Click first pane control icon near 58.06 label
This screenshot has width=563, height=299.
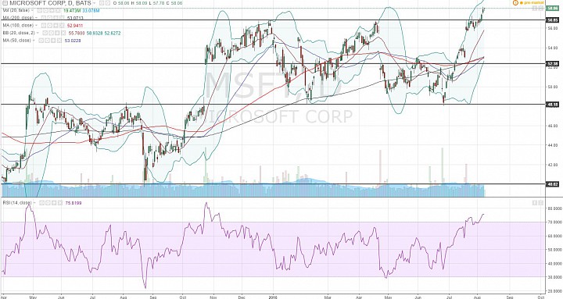pyautogui.click(x=535, y=8)
